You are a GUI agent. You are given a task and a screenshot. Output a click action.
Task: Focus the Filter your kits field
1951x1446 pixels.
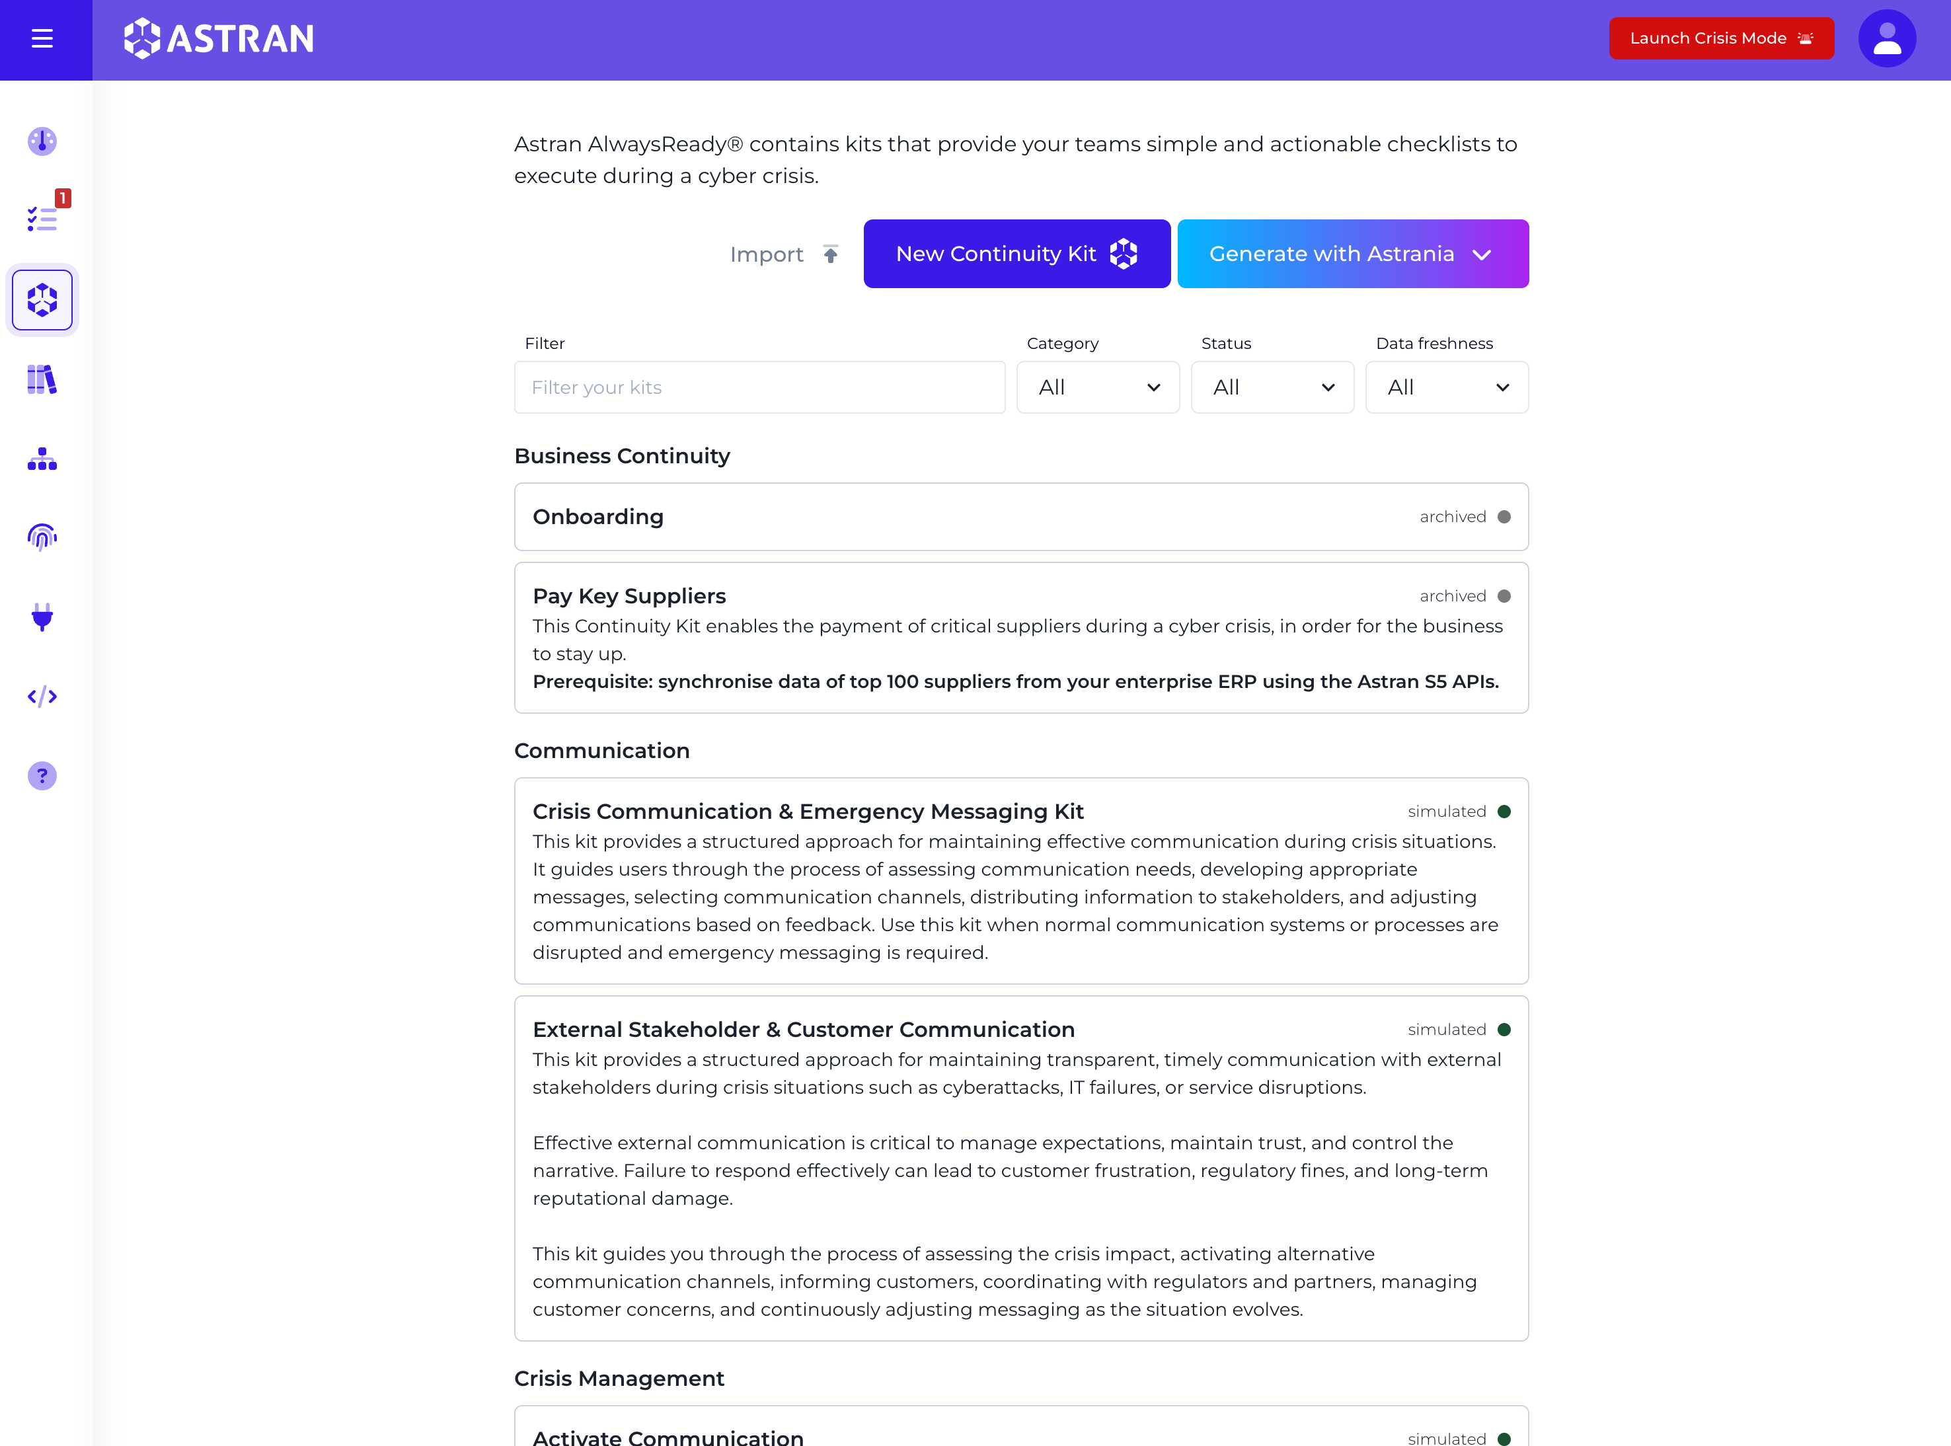[x=760, y=387]
